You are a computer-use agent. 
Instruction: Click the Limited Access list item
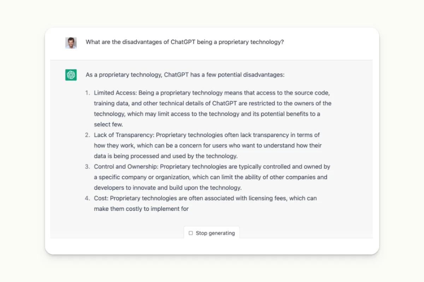point(212,108)
